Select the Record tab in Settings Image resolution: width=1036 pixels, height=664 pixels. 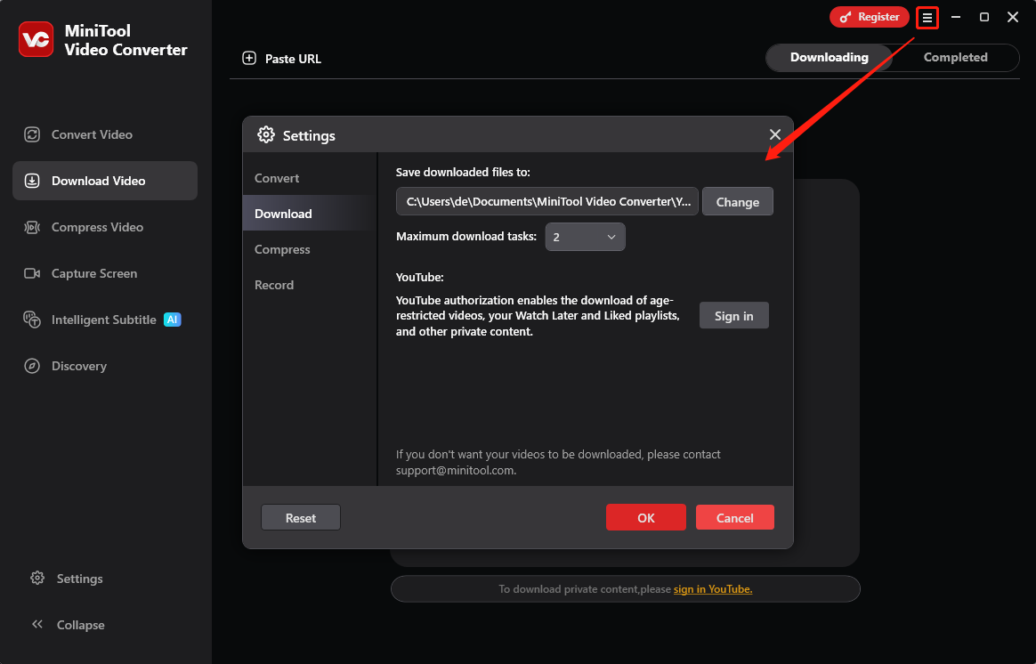tap(310, 285)
